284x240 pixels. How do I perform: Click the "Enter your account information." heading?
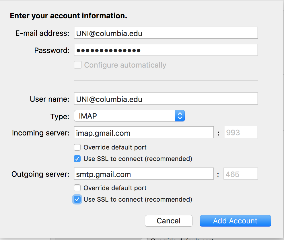point(69,16)
